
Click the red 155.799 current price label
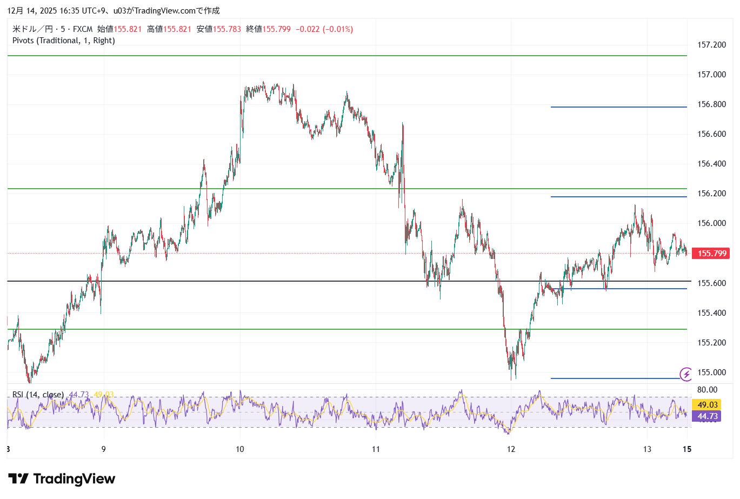[x=712, y=254]
